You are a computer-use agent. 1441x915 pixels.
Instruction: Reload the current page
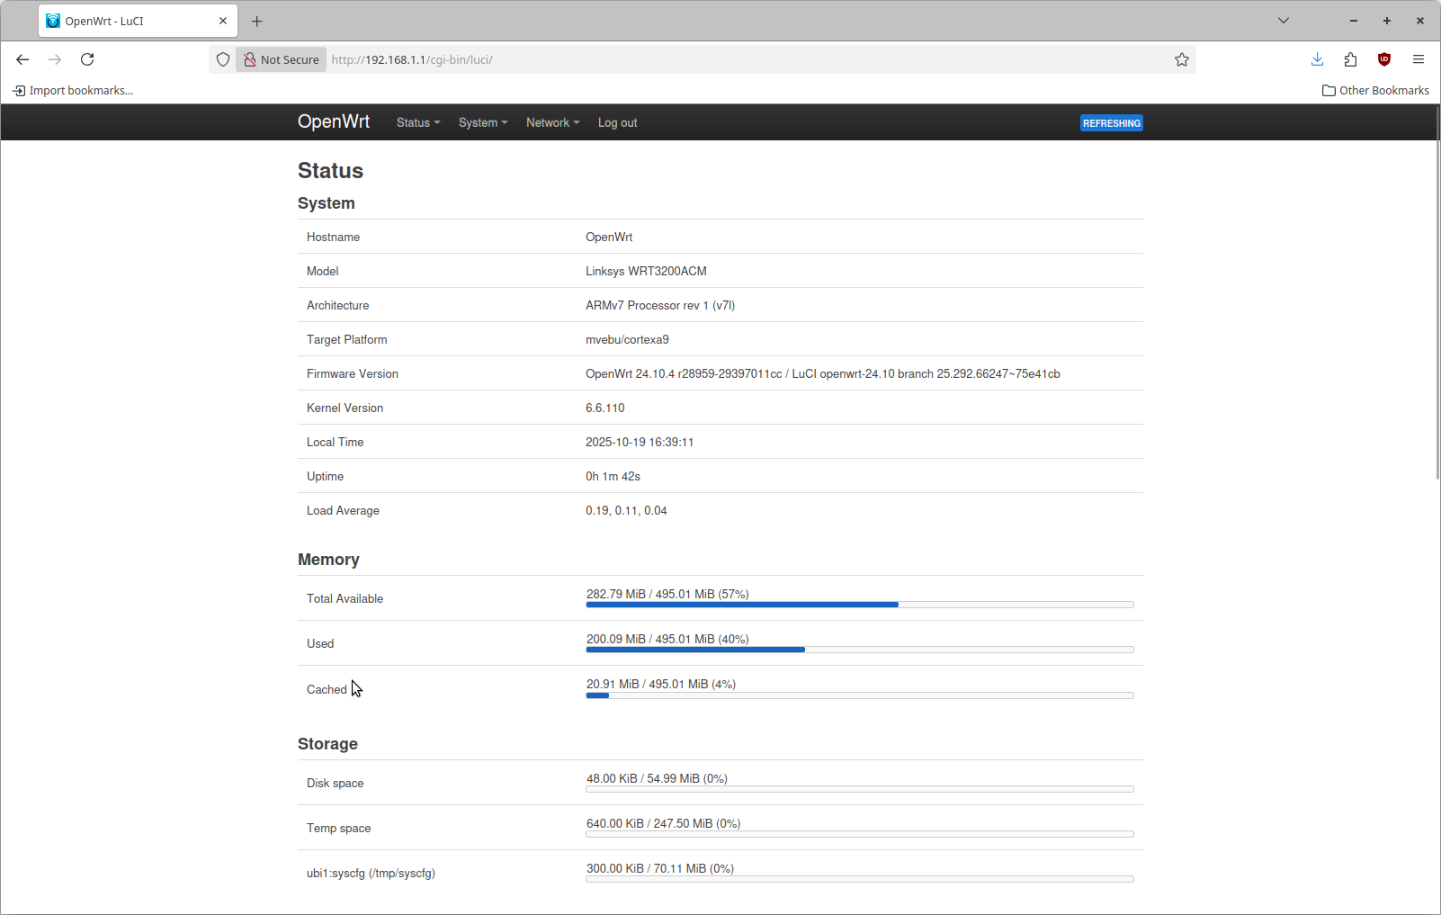[87, 59]
